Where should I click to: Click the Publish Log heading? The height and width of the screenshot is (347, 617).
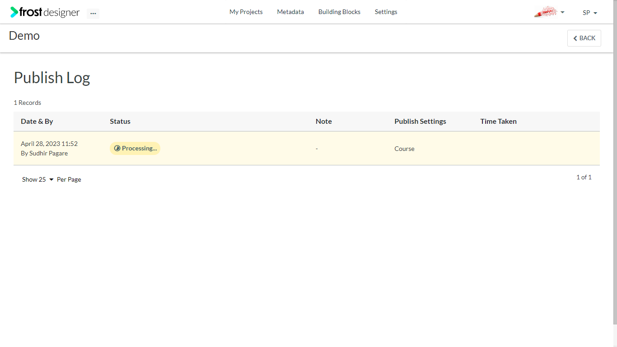coord(52,78)
